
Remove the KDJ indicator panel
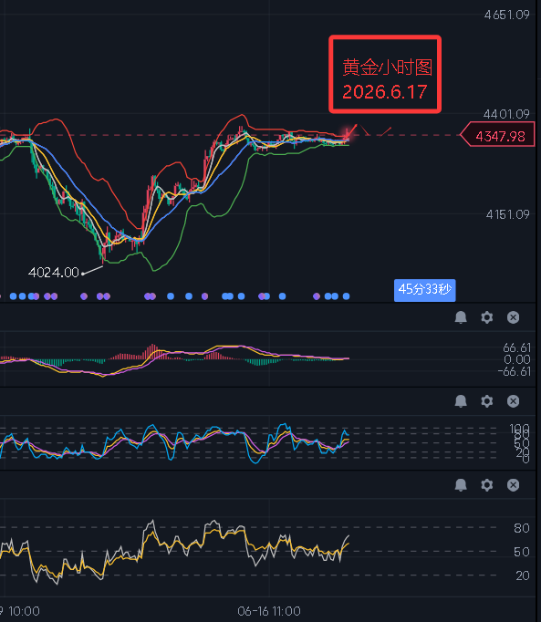(513, 401)
